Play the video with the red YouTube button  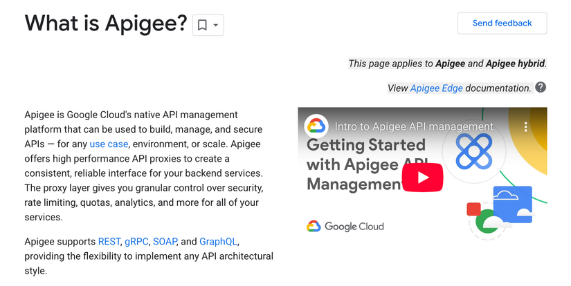pos(422,178)
